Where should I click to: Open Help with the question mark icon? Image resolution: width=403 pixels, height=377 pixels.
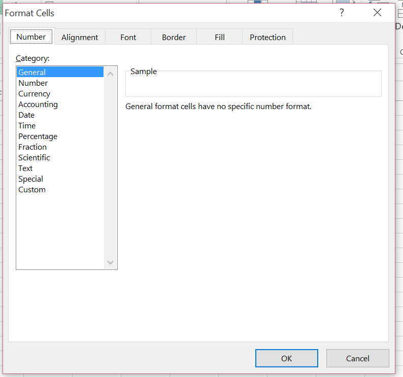coord(342,12)
